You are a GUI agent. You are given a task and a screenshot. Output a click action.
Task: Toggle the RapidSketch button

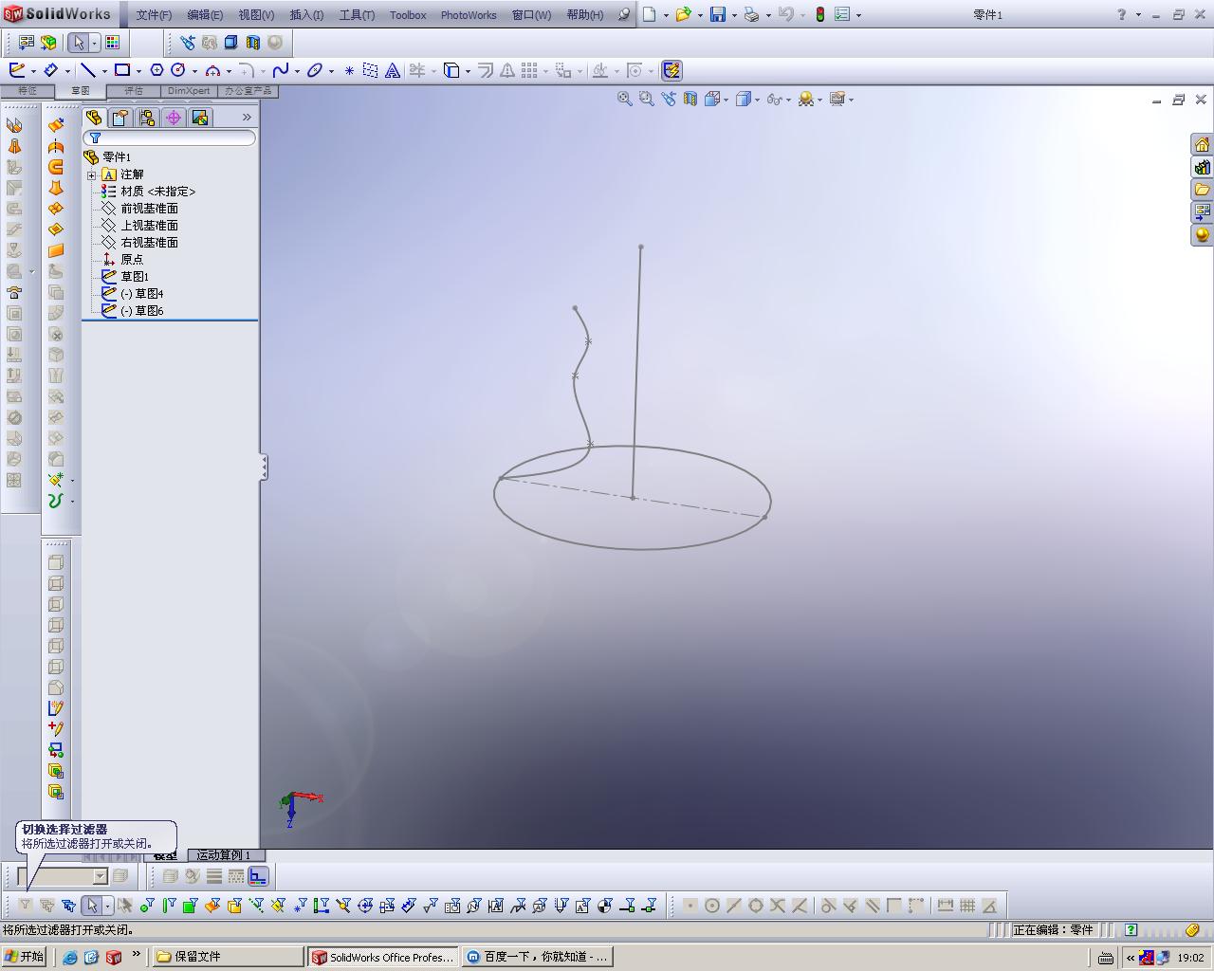pos(671,70)
